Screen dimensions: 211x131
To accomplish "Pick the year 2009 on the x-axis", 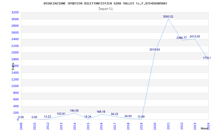I will click(x=21, y=126).
